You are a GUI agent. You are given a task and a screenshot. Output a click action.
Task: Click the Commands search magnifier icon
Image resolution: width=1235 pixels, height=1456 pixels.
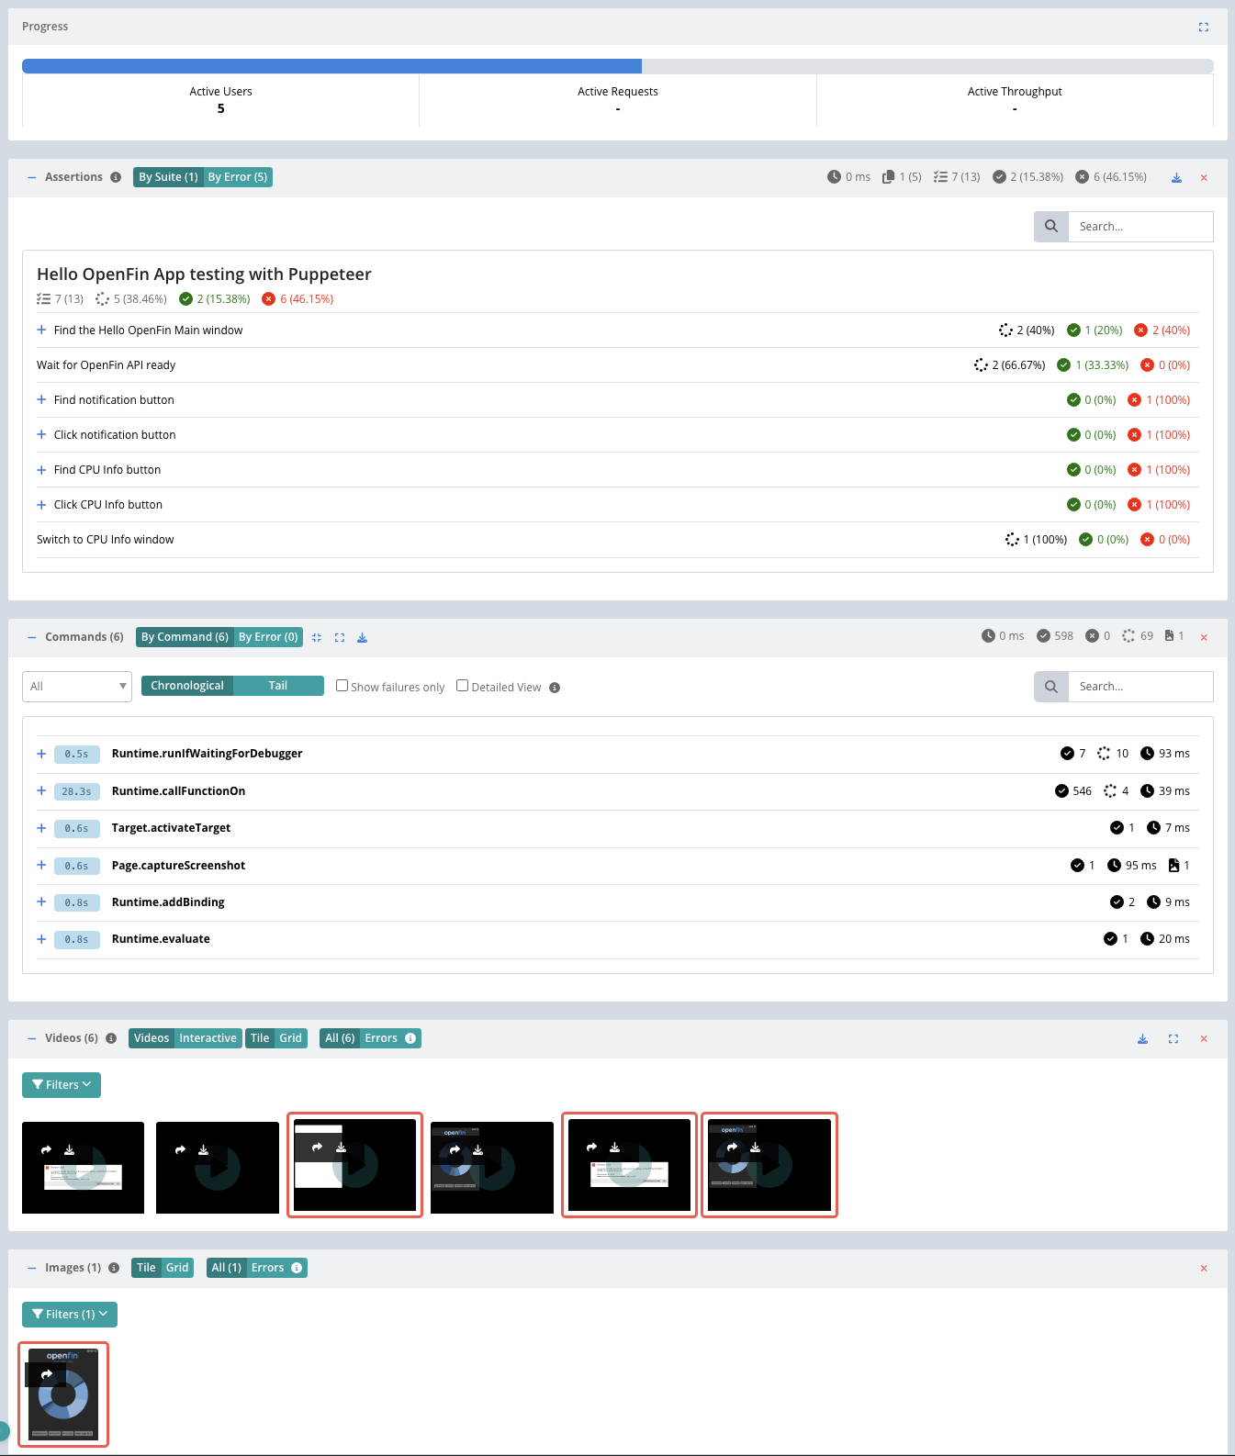tap(1051, 686)
